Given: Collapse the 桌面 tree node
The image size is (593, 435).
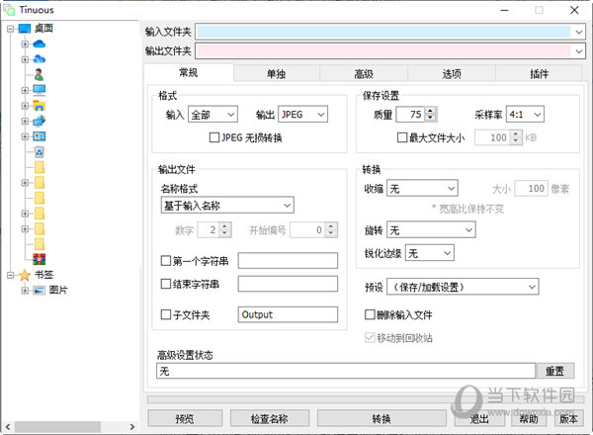Looking at the screenshot, I should pos(10,29).
